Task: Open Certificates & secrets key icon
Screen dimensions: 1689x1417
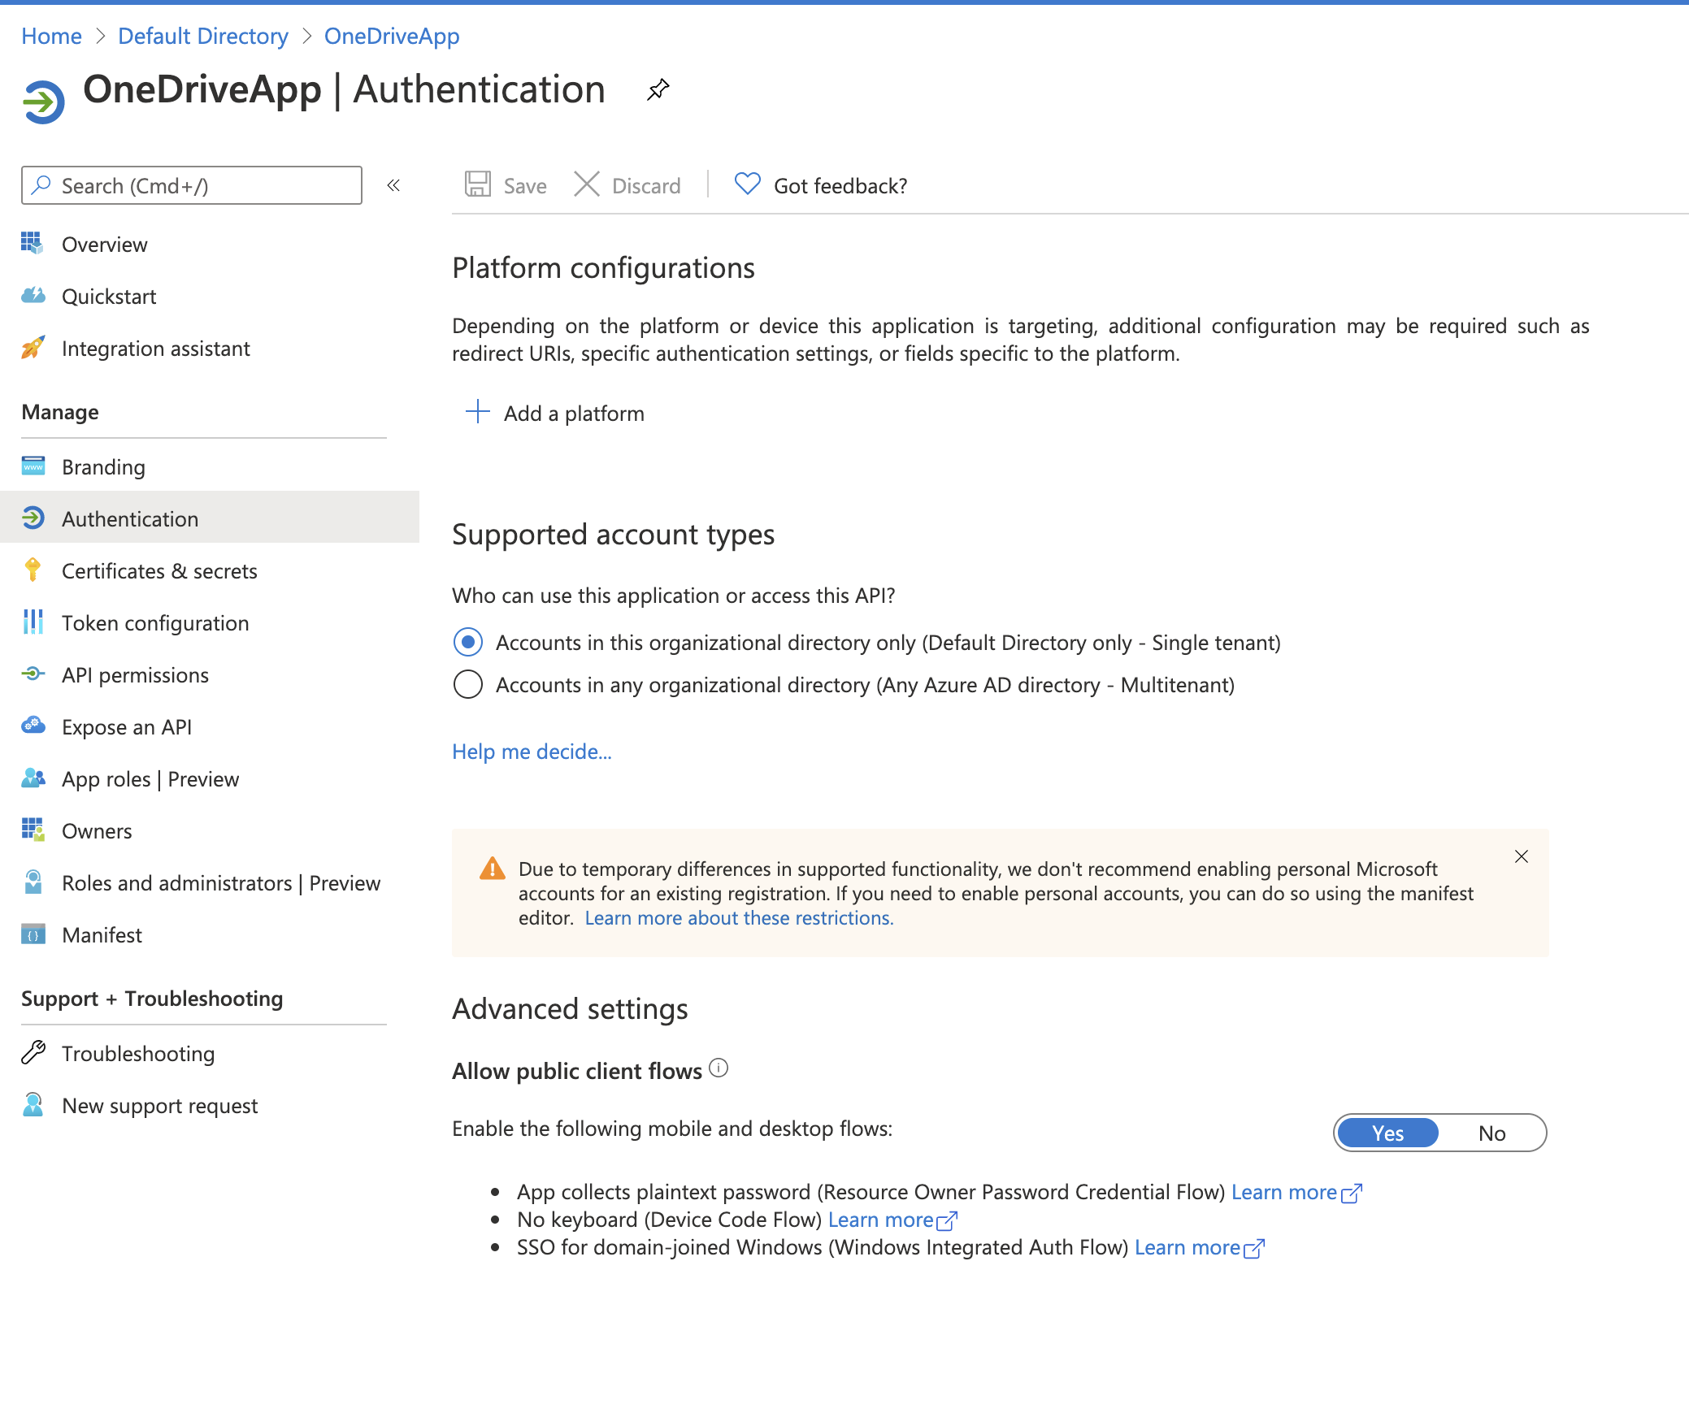Action: click(x=33, y=570)
